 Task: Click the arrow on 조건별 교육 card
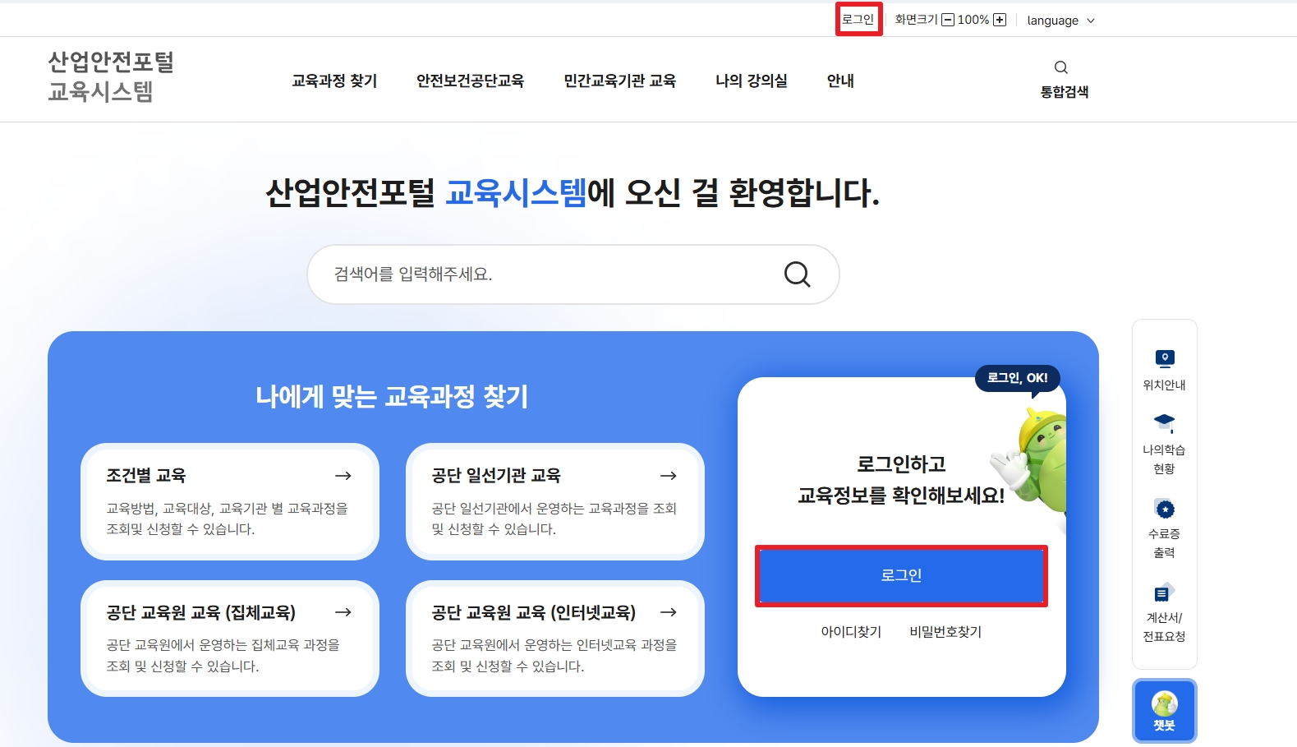click(x=343, y=476)
